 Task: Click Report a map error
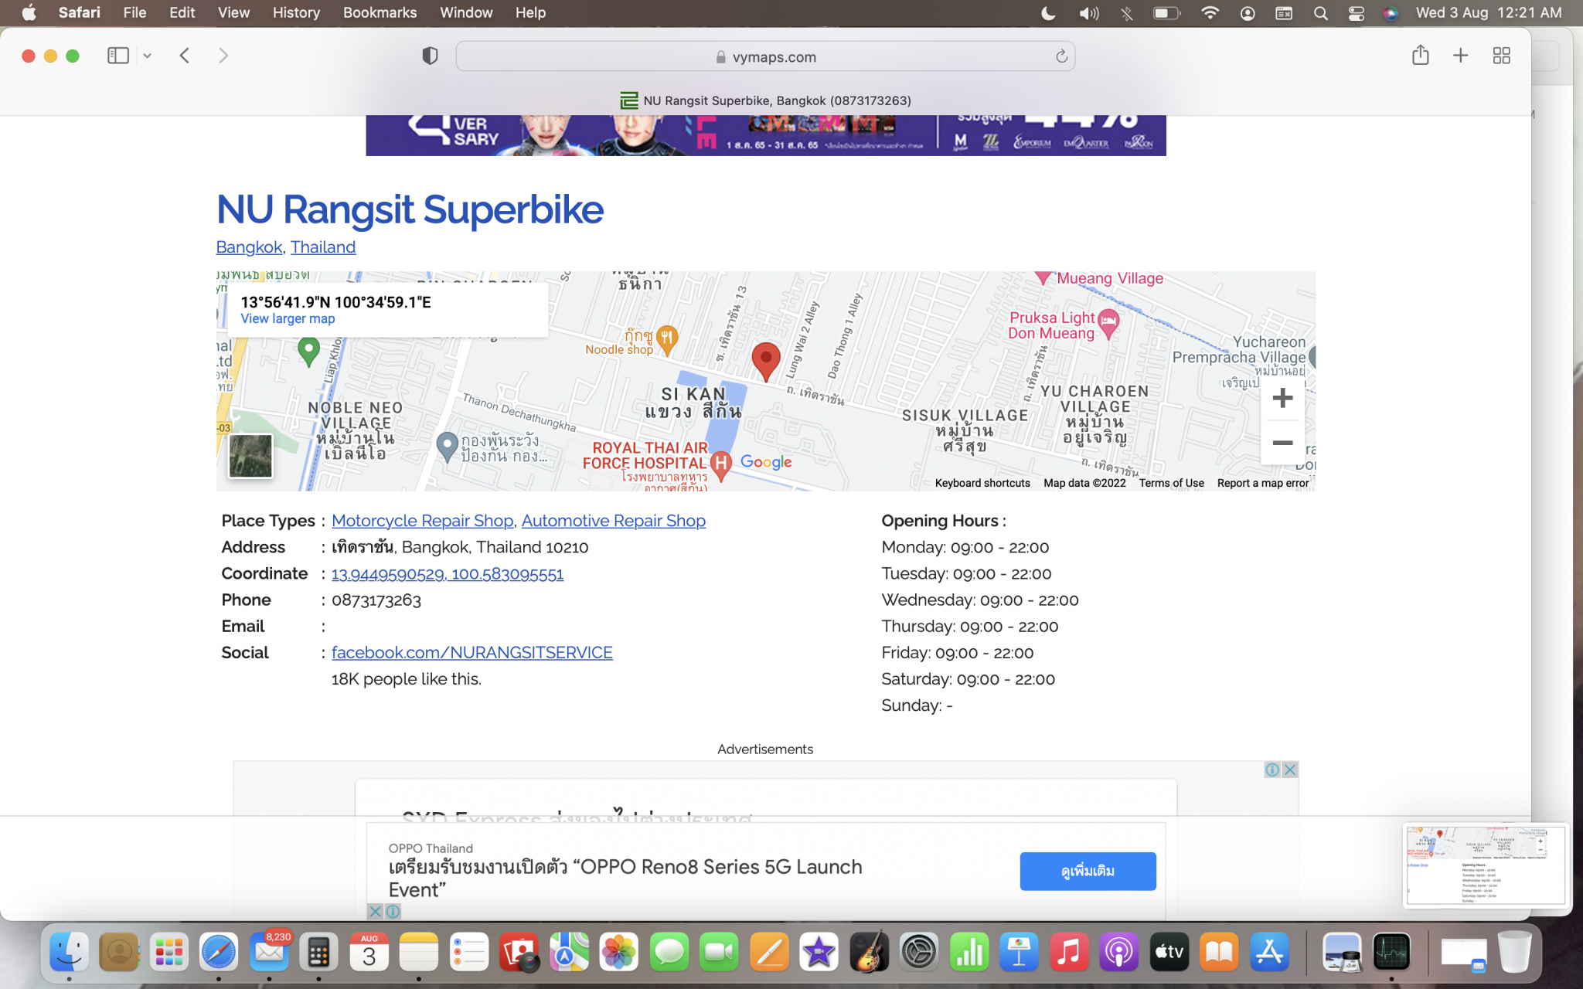(x=1263, y=483)
